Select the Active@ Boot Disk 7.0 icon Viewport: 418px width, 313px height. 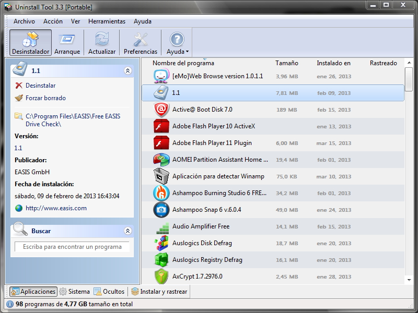(161, 110)
